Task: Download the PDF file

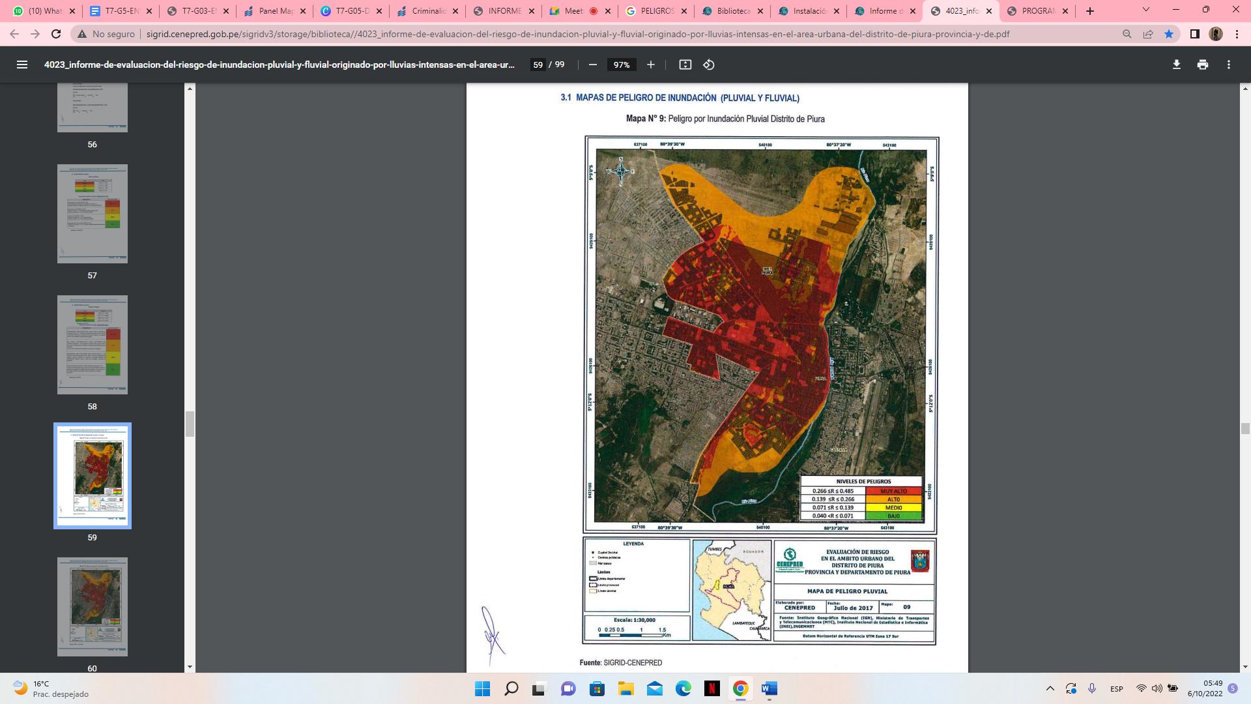Action: point(1176,65)
